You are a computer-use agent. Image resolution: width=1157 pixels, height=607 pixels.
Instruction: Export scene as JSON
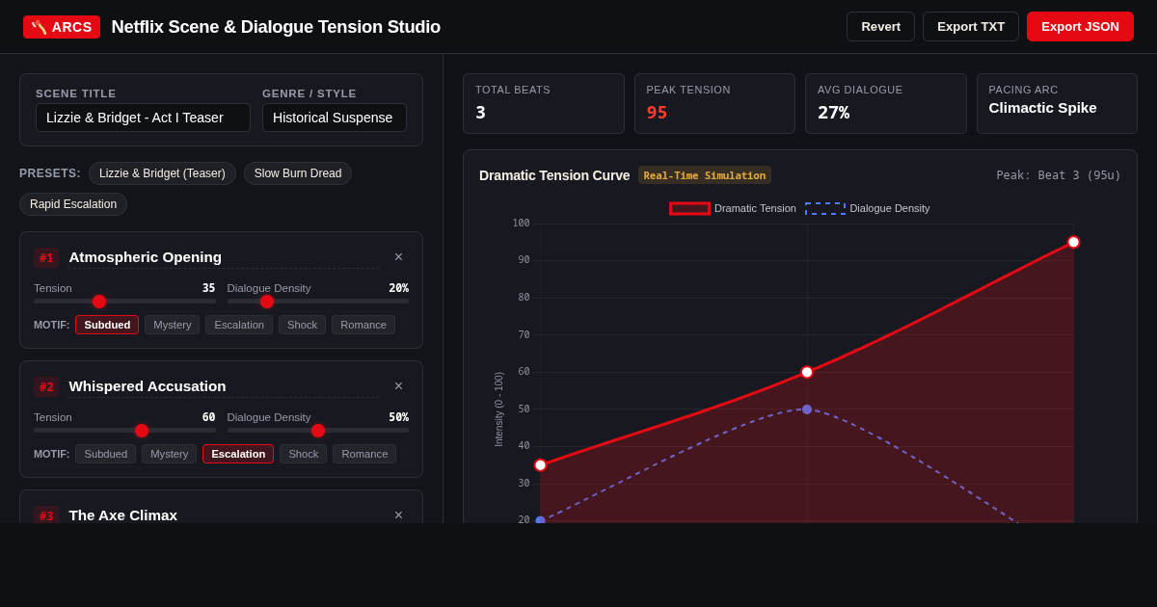click(x=1080, y=27)
